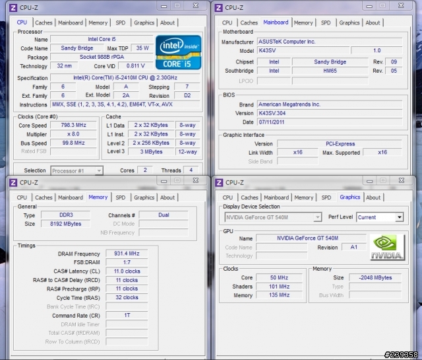Click the Core Speed value 798.3 MHz
422x360 pixels.
(x=73, y=125)
